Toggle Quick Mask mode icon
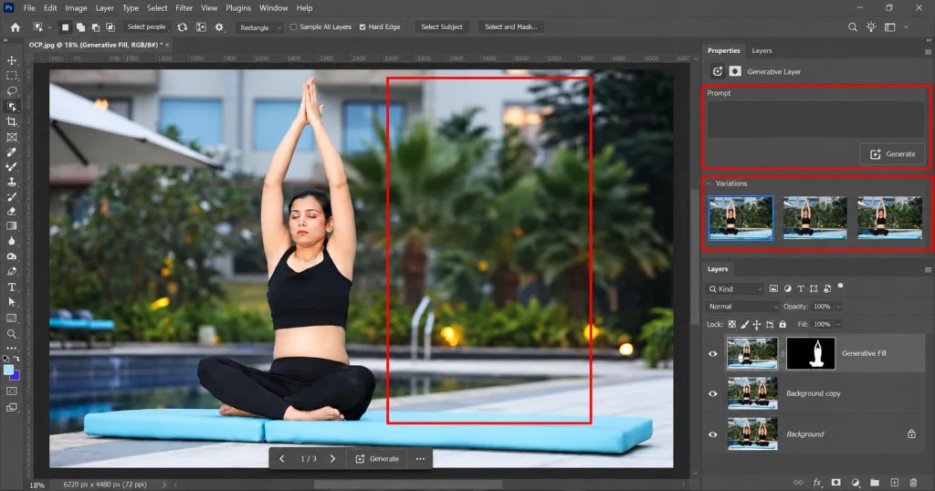Screen dimensions: 935x491 (x=12, y=392)
